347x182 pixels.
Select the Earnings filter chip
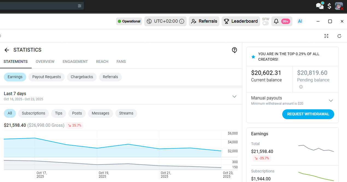[15, 77]
